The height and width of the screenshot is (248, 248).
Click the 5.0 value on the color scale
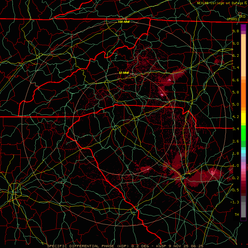[236, 104]
